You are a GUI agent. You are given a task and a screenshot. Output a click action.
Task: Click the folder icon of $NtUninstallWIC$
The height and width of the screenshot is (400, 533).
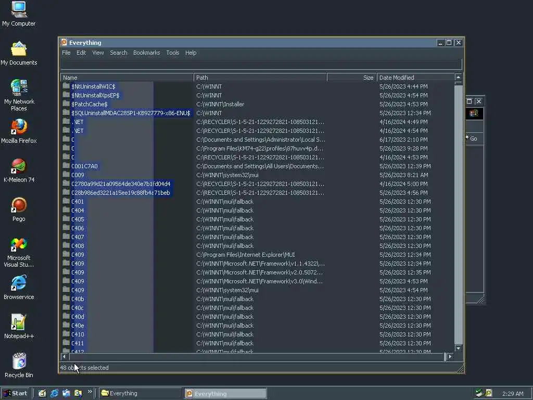tap(66, 86)
